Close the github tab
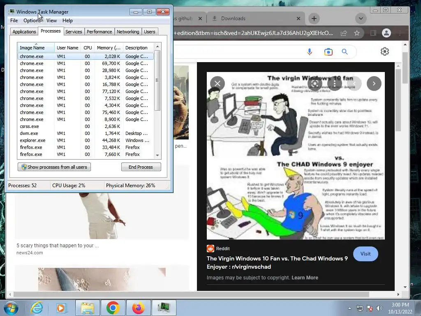The height and width of the screenshot is (316, 421). pyautogui.click(x=200, y=19)
